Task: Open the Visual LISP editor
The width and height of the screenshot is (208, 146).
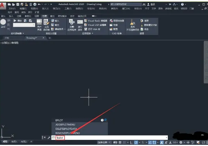Action: pyautogui.click(x=95, y=25)
